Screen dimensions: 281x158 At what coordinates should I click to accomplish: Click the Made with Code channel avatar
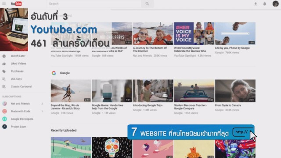tap(5, 111)
